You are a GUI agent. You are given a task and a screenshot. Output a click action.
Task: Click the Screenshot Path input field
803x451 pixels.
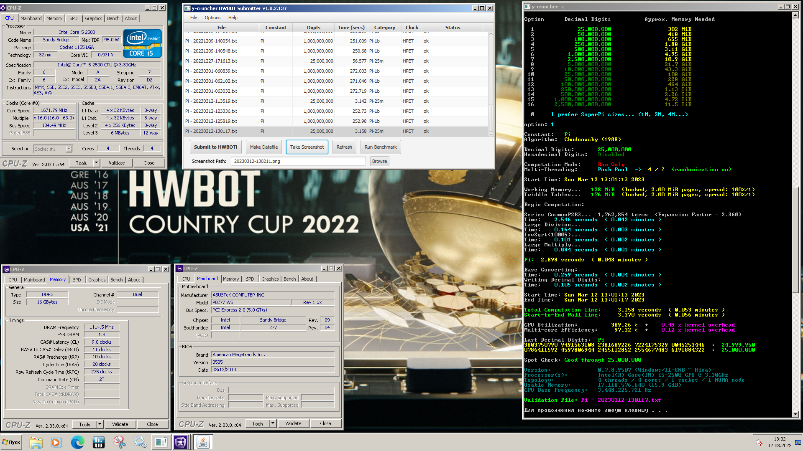click(x=298, y=161)
